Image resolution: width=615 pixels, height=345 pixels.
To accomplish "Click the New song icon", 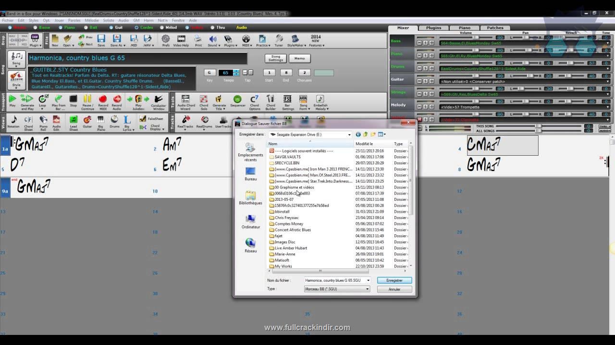I will (x=55, y=40).
